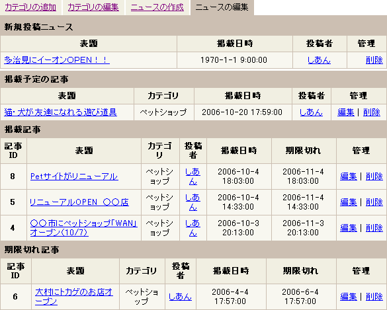Viewport: 387px width, 310px height.
Task: Open the 多治見にイーオンOPEN！！ news link
Action: 57,60
